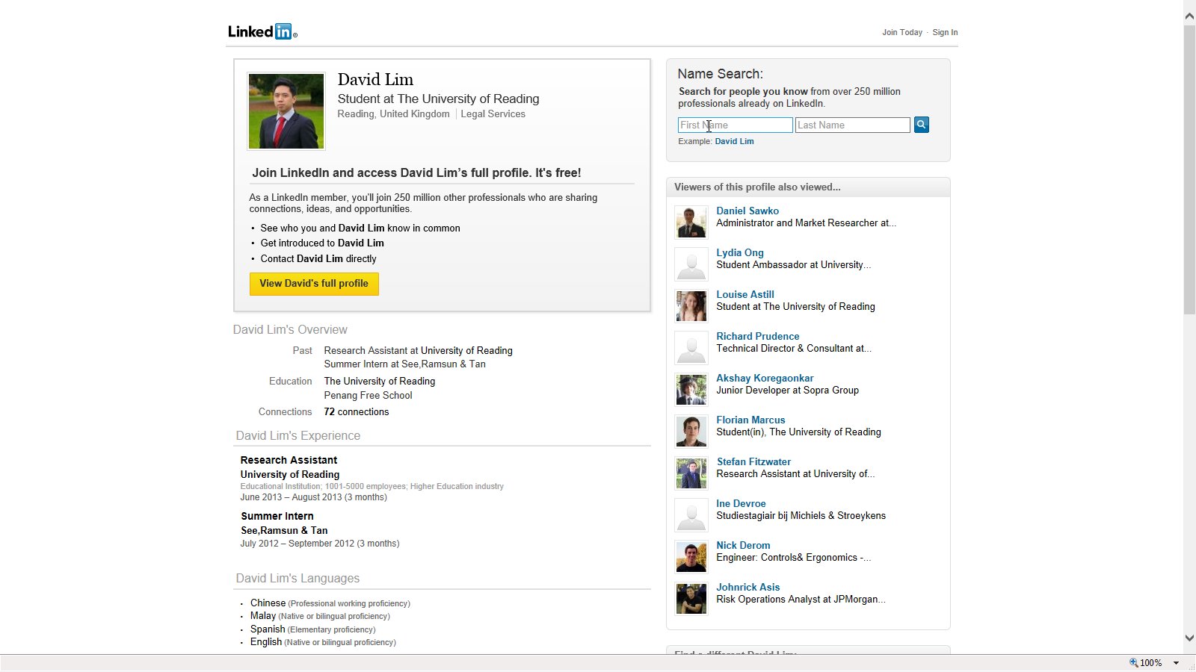Image resolution: width=1196 pixels, height=672 pixels.
Task: Click the zoom magnifier icon in status bar
Action: click(x=1133, y=663)
